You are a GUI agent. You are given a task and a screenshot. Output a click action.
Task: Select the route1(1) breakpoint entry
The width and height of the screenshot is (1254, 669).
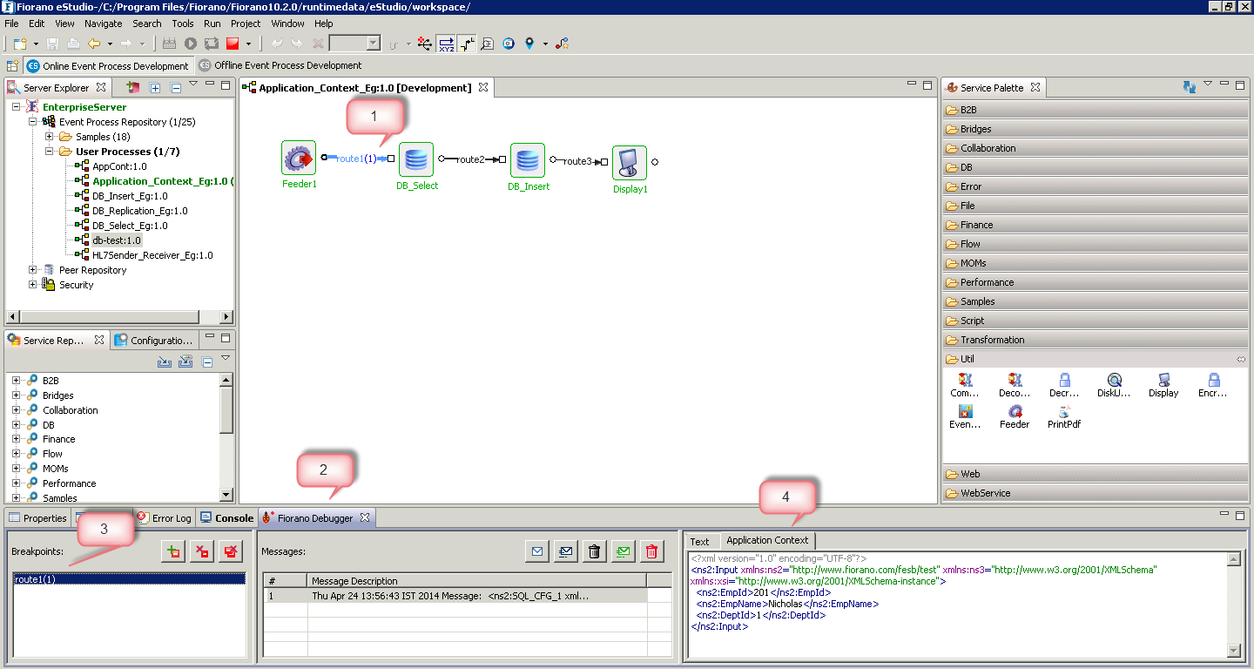point(129,579)
